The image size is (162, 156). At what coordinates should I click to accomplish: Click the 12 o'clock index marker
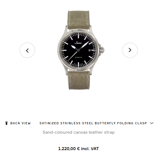(x=78, y=36)
